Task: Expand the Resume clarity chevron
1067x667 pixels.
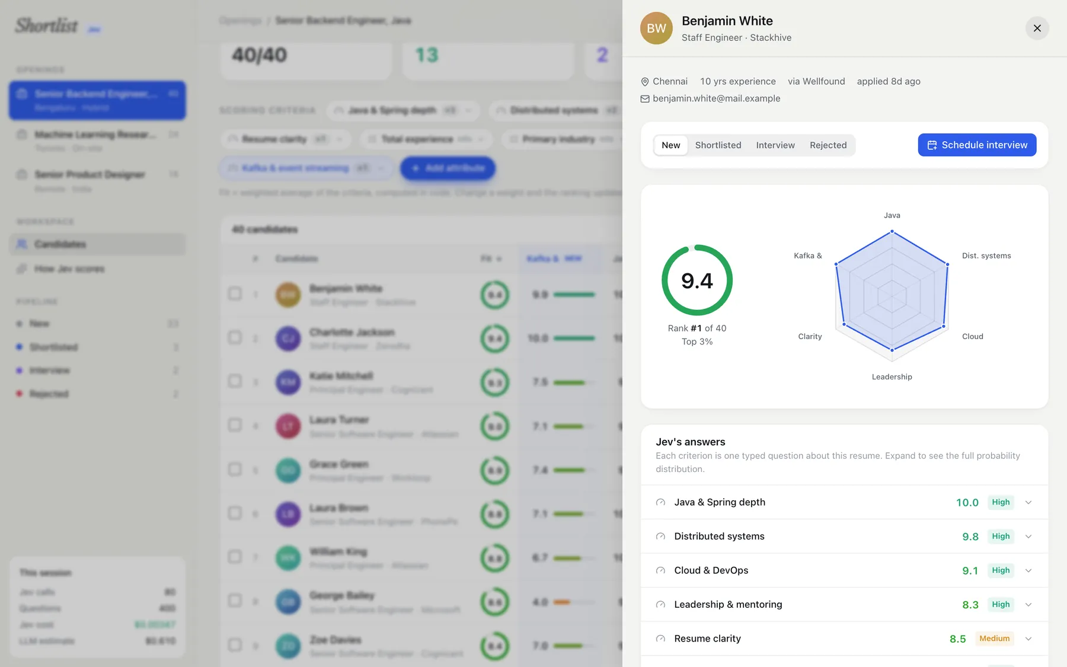Action: tap(1028, 639)
